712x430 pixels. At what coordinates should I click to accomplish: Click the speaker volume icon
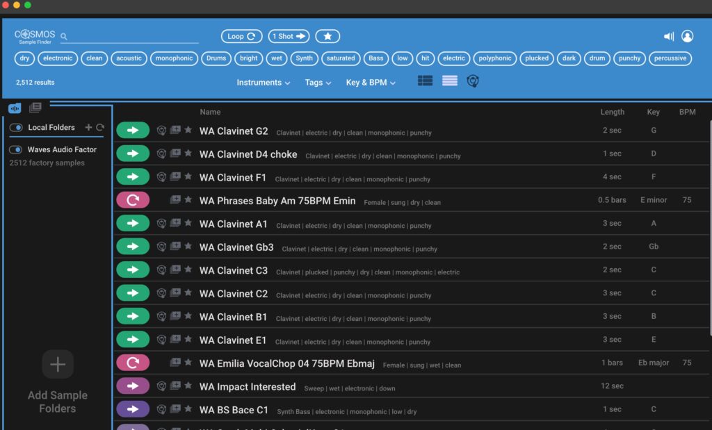pyautogui.click(x=668, y=36)
